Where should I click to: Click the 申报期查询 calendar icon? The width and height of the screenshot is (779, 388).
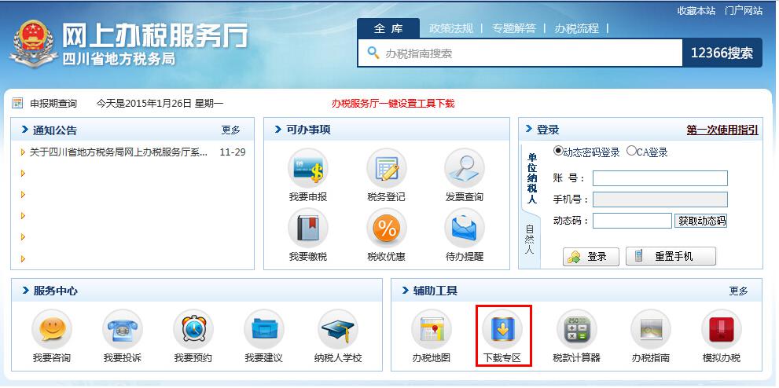tap(17, 103)
